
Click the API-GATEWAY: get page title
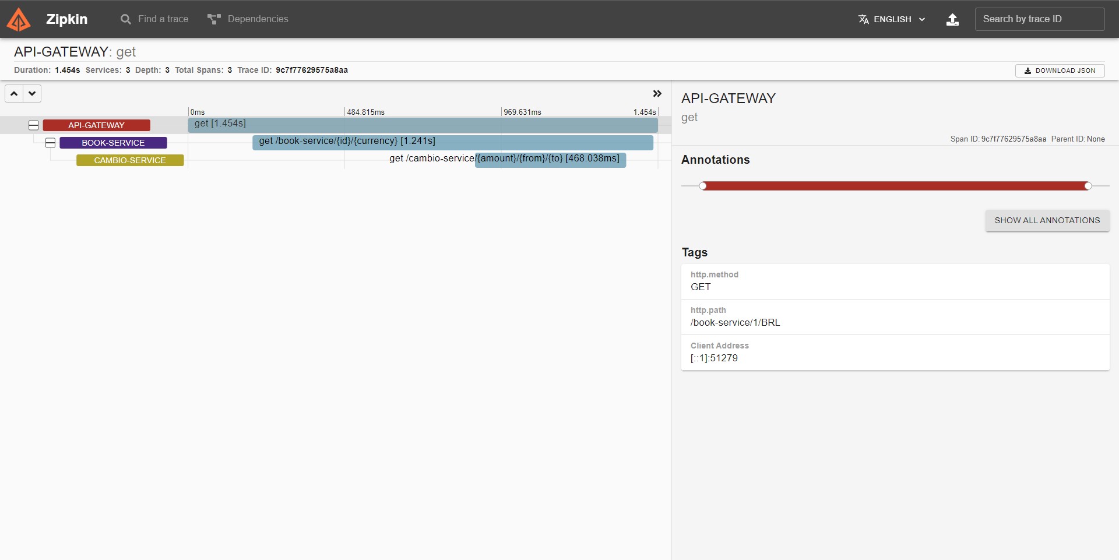tap(75, 52)
